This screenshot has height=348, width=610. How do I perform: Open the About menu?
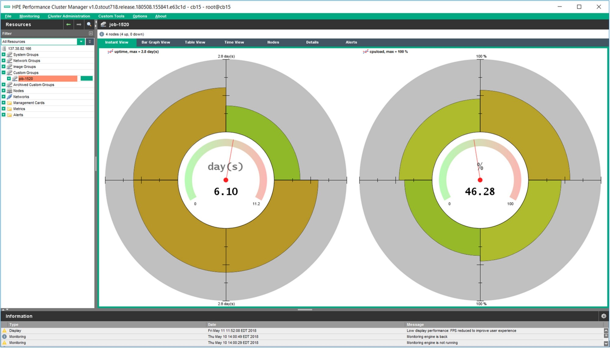coord(161,16)
